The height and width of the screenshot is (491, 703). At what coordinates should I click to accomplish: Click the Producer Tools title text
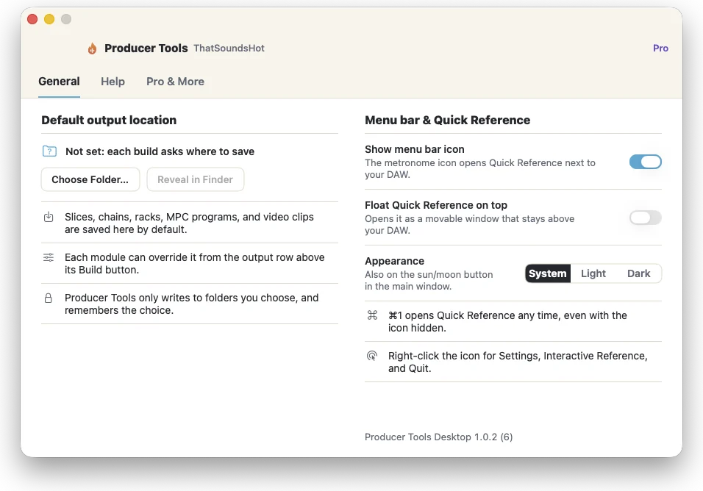click(146, 49)
